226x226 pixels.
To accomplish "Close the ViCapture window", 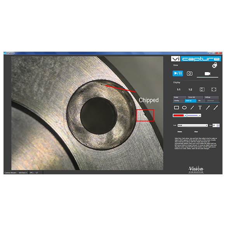I will [219, 53].
